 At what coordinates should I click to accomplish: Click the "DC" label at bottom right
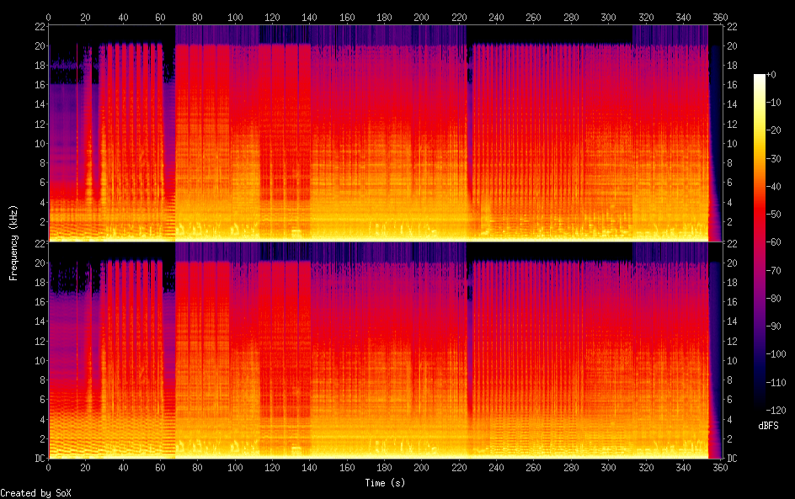tap(733, 458)
